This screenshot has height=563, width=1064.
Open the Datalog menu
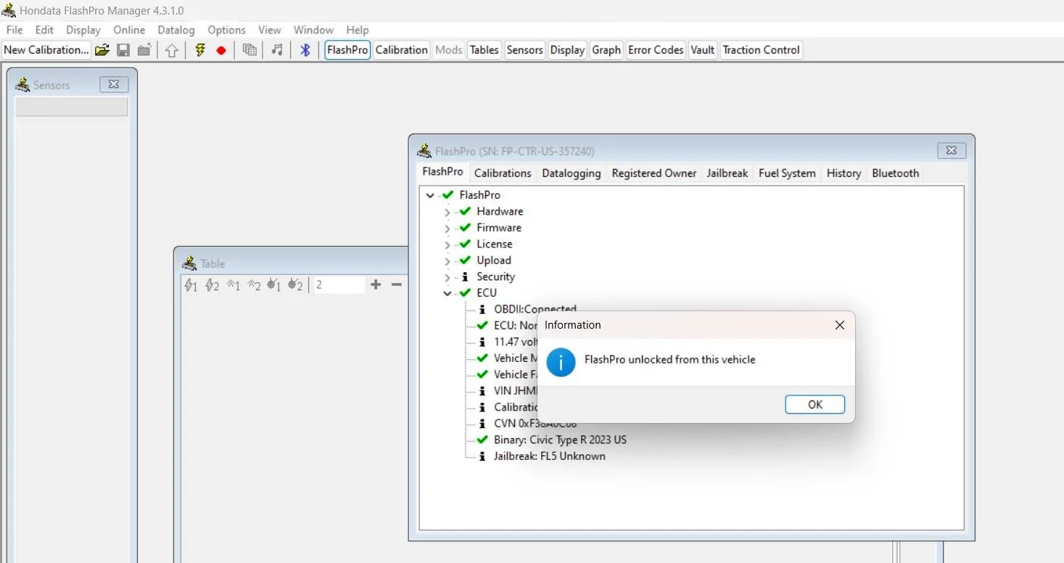[176, 30]
